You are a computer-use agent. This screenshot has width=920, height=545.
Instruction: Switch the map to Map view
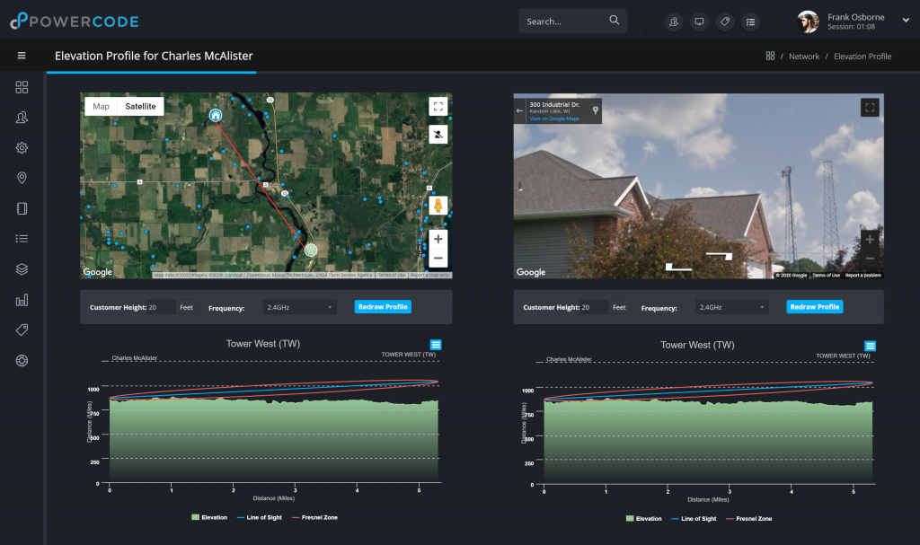pos(101,105)
